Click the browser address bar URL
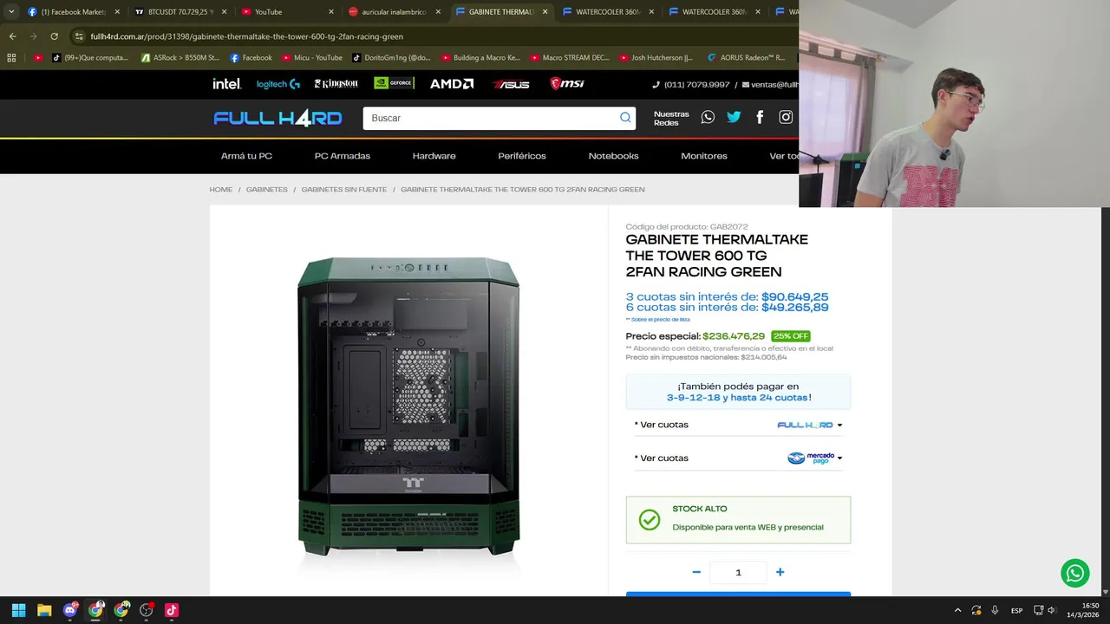 tap(247, 36)
